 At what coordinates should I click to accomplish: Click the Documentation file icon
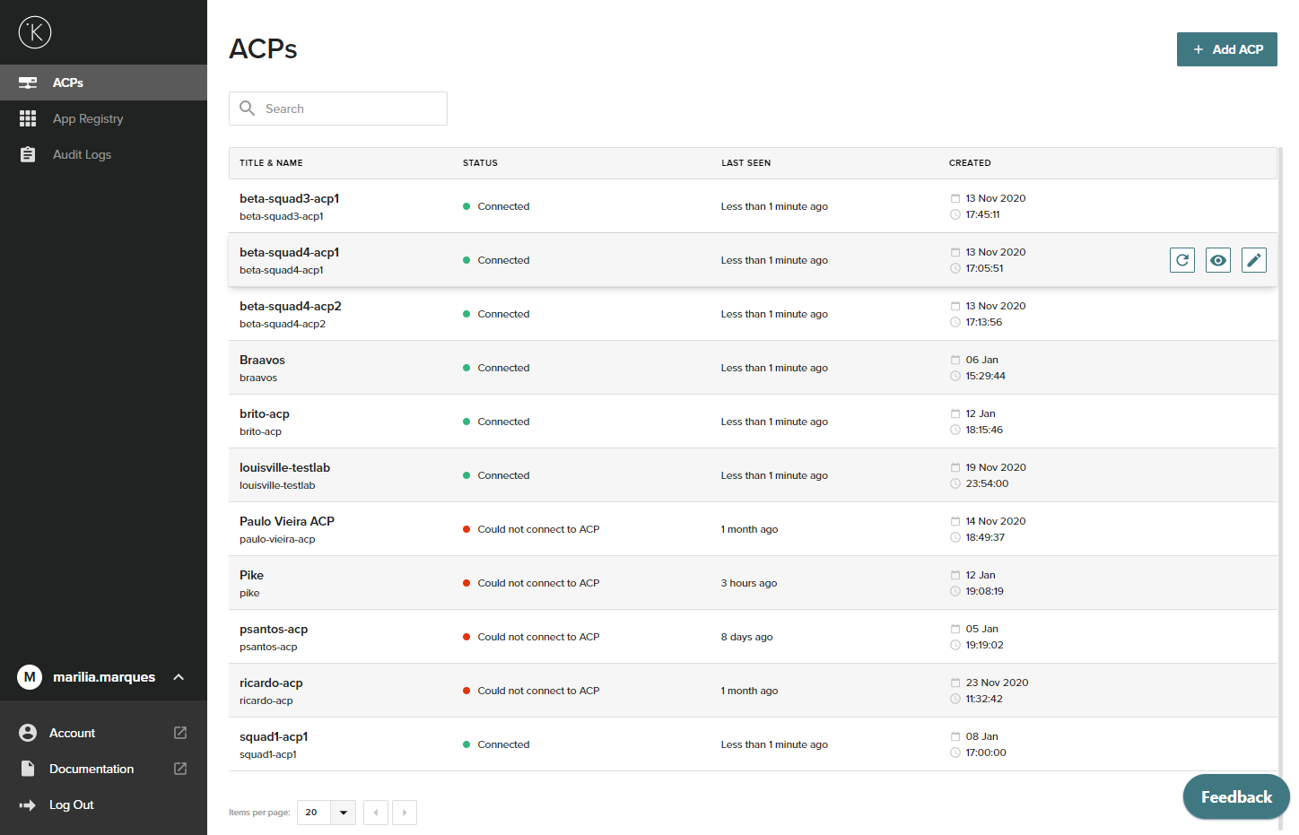[28, 769]
